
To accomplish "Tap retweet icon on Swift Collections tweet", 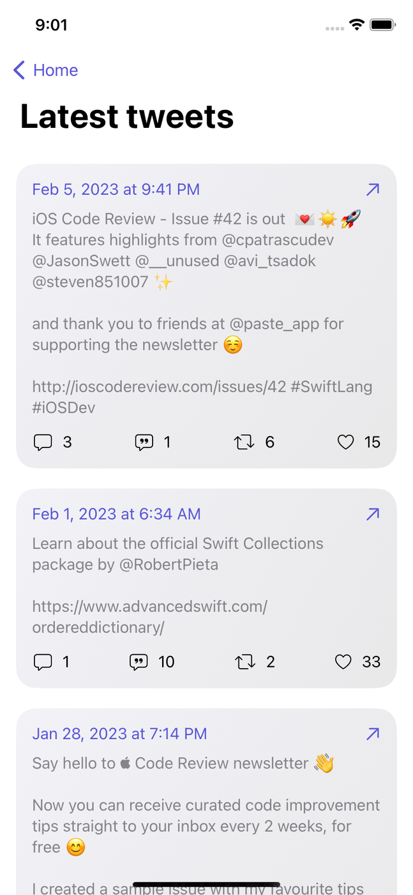I will (245, 662).
